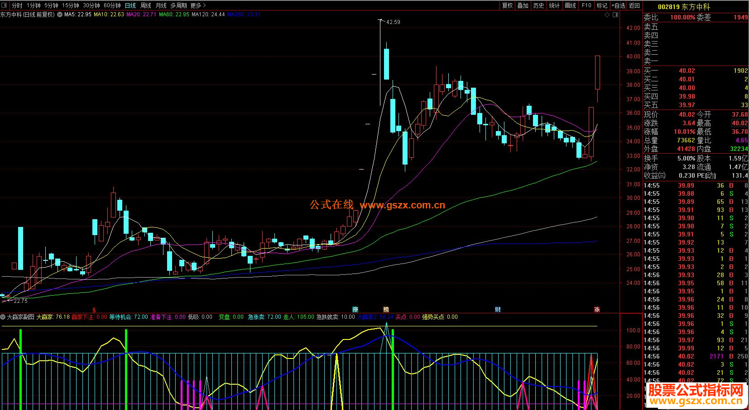The image size is (749, 410).
Task: Click the 标记 mark button
Action: coord(602,5)
